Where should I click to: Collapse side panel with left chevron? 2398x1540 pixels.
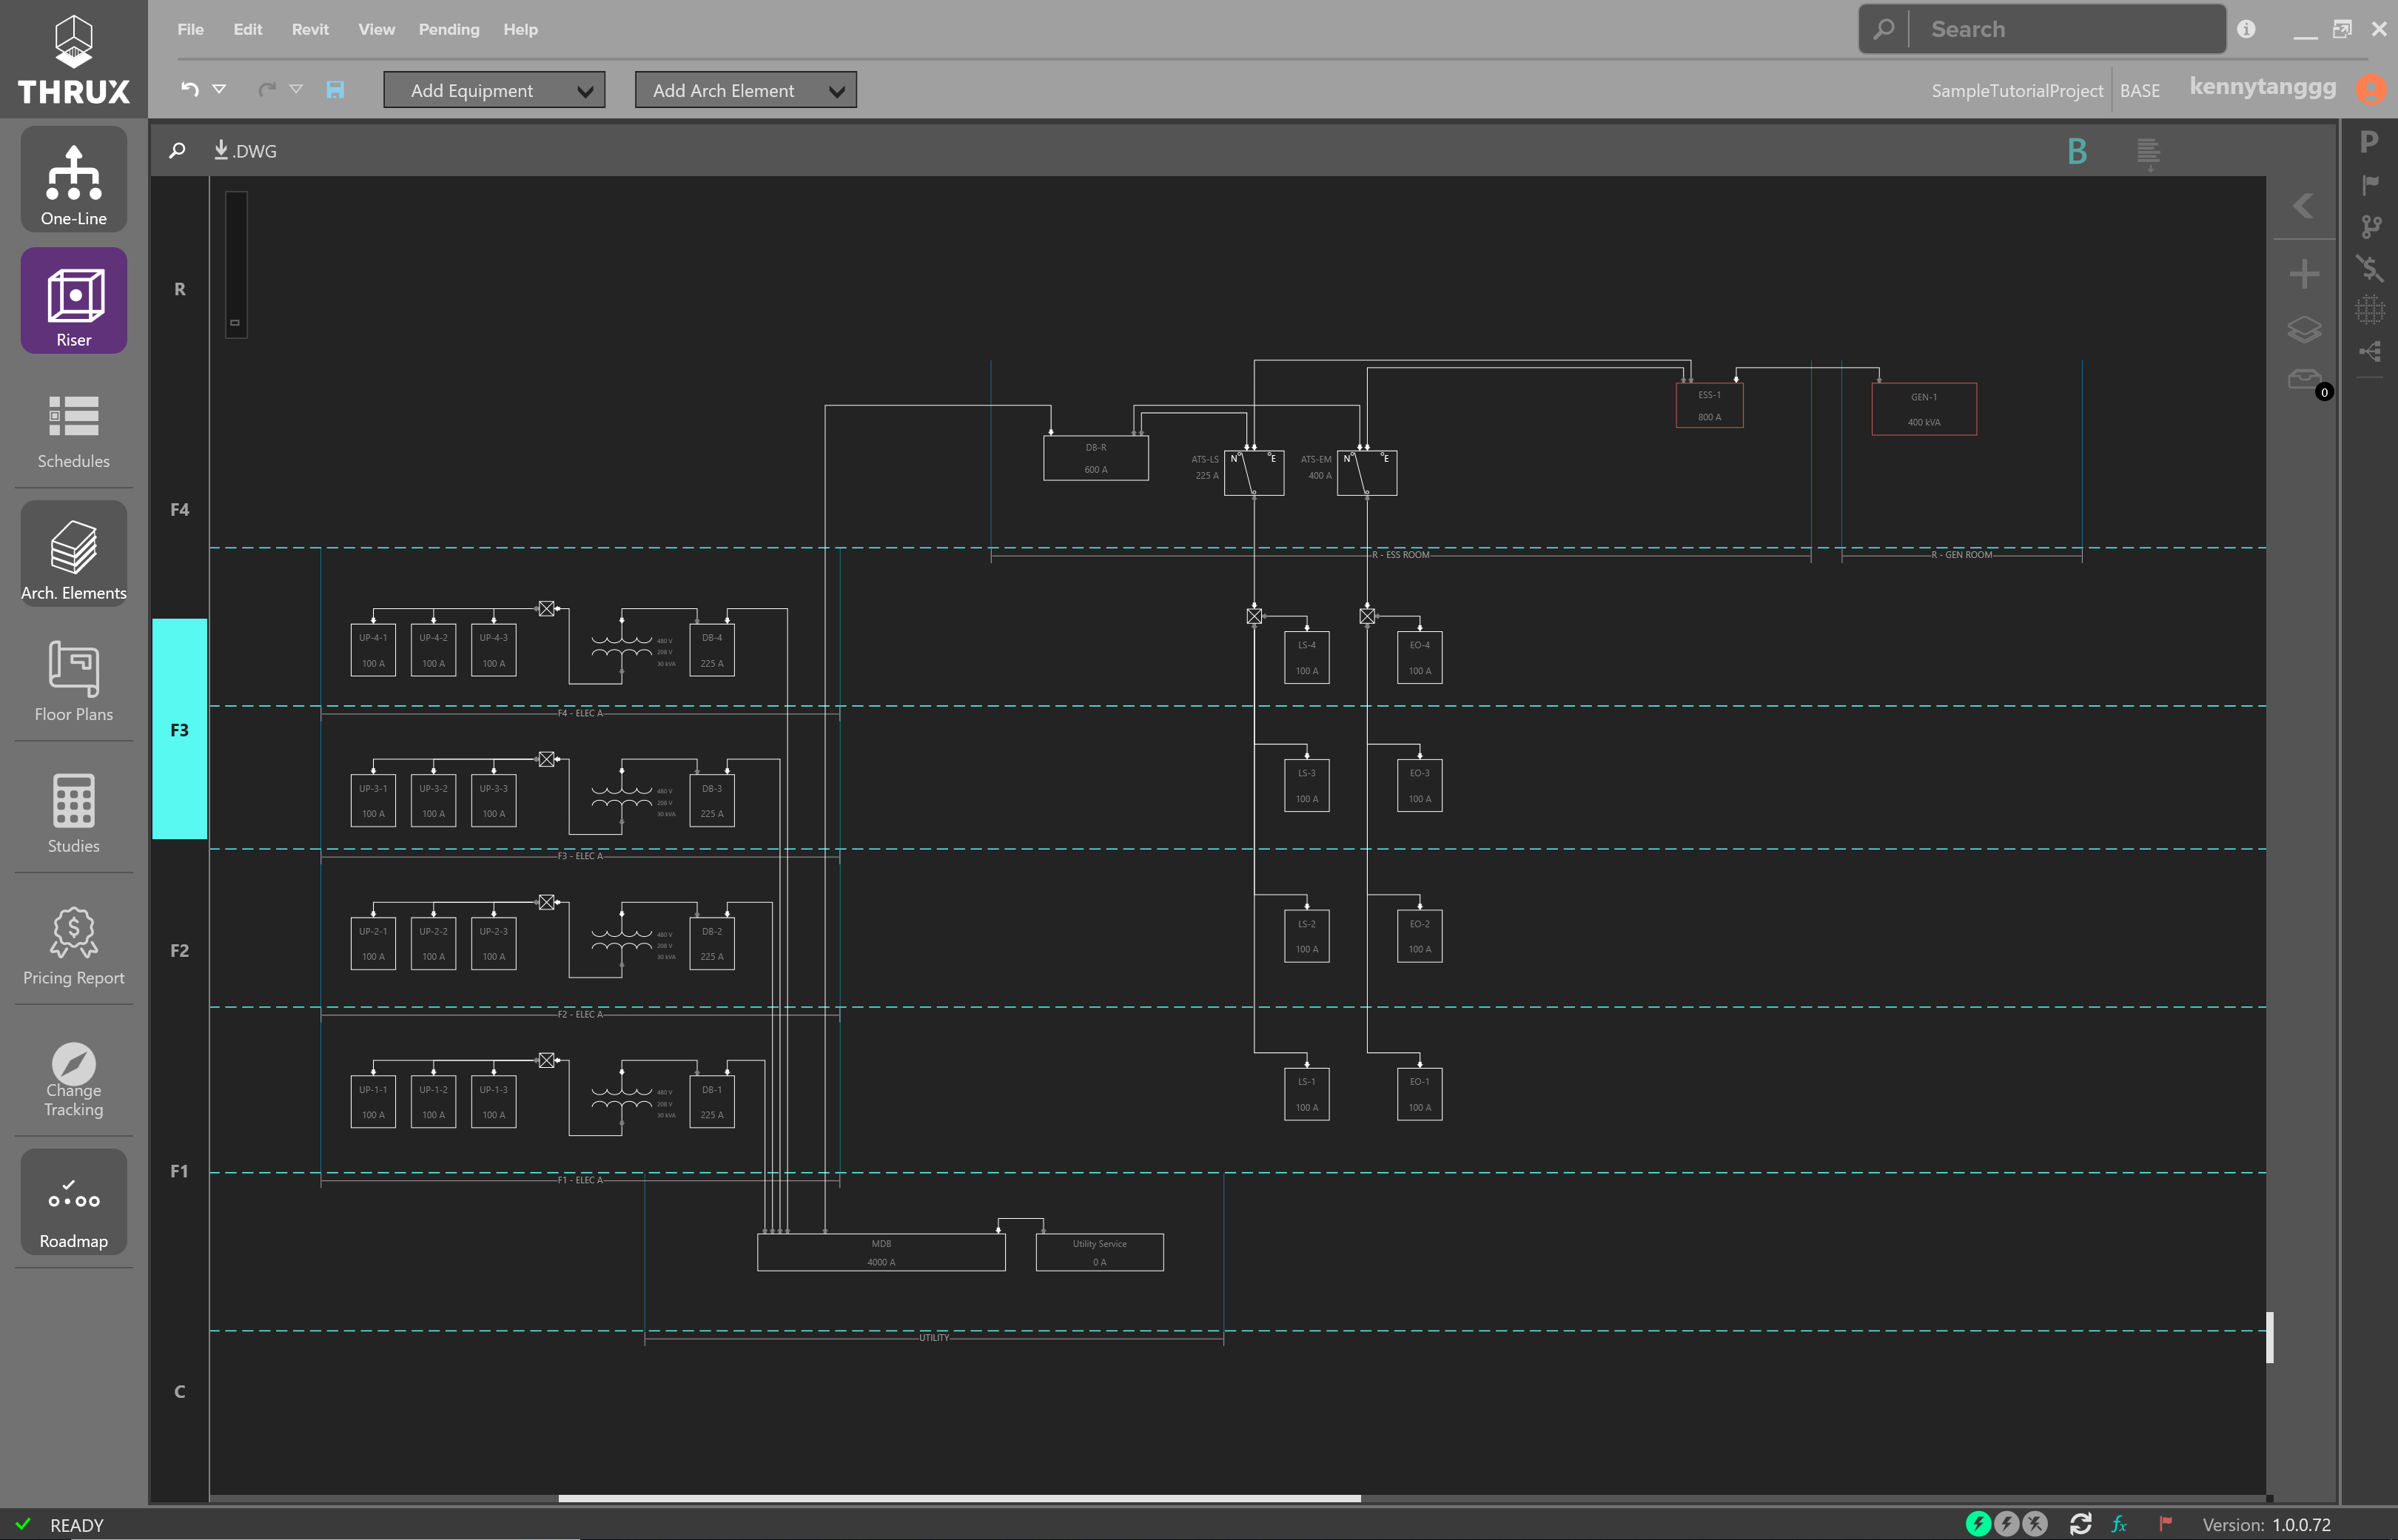click(2303, 206)
